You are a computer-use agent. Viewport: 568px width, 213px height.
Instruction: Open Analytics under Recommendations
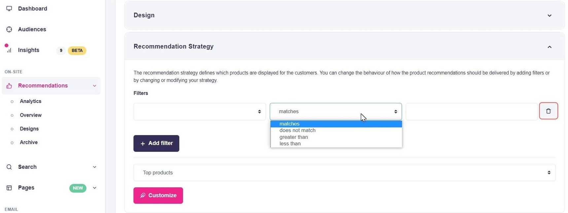pos(30,101)
